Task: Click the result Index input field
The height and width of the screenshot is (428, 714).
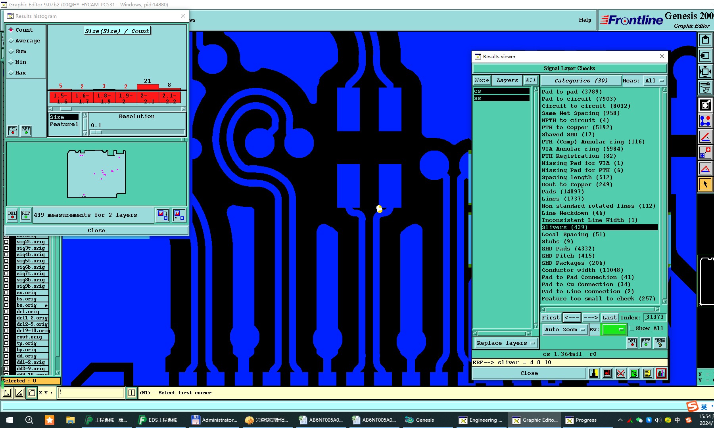Action: click(654, 317)
